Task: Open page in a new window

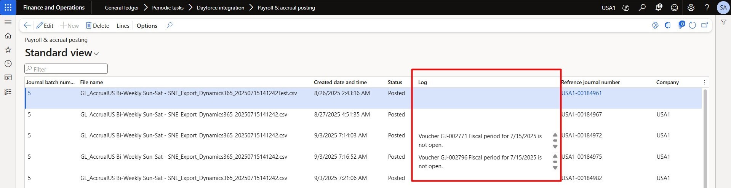Action: coord(705,25)
